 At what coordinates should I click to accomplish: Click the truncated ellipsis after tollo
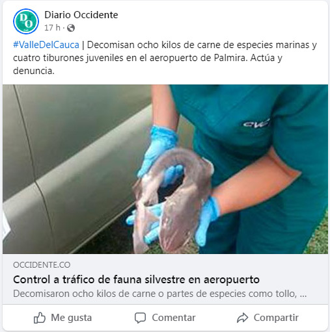click(303, 294)
